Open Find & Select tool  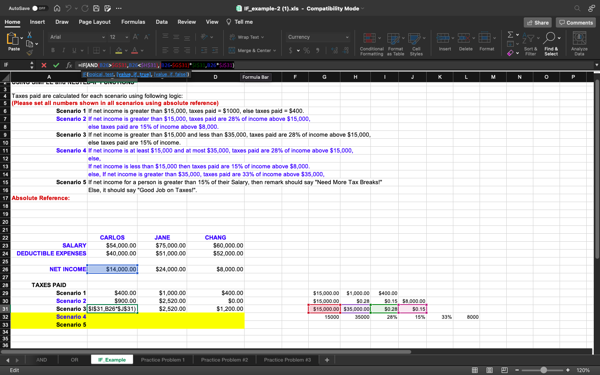551,43
